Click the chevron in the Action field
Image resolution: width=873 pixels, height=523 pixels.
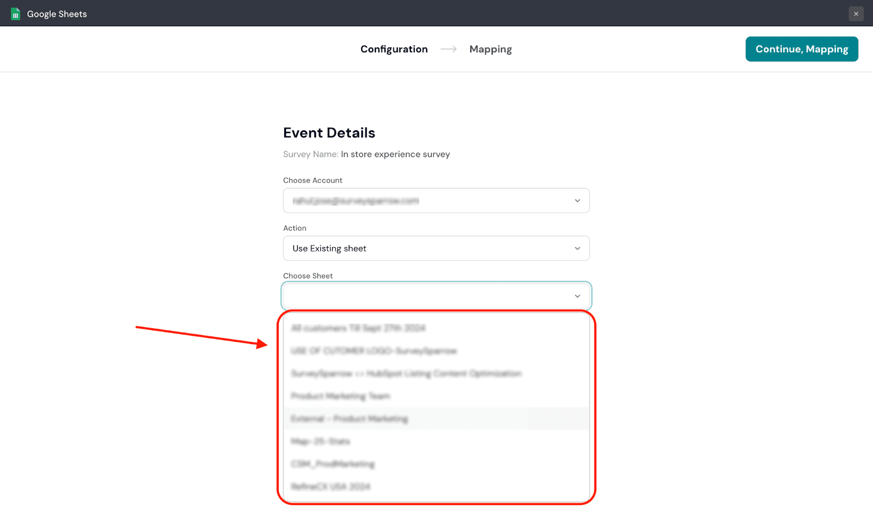577,249
